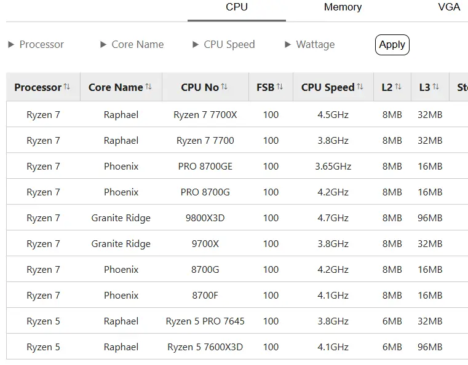Sort by CPU Speed arrows icon

[360, 87]
